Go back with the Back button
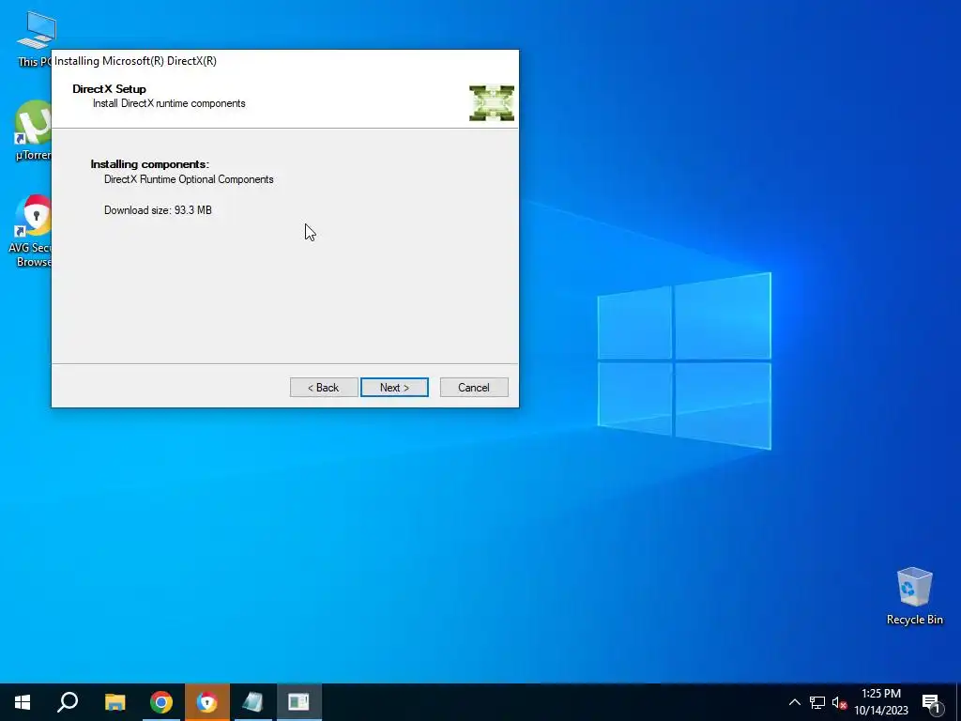The image size is (961, 721). click(324, 388)
